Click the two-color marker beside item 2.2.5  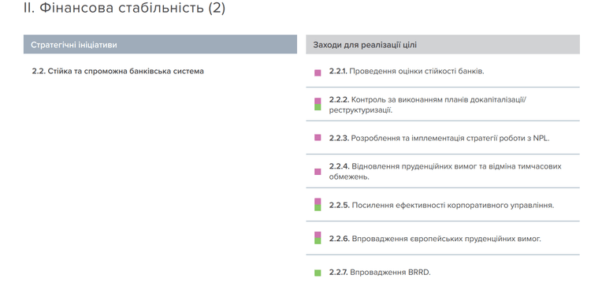[x=318, y=205]
